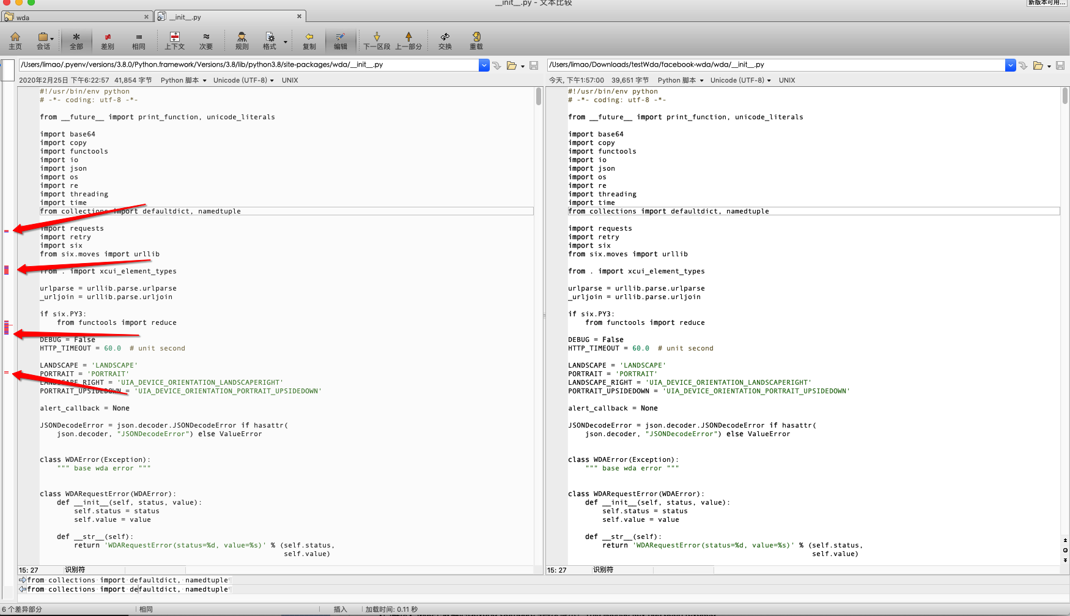
Task: Click right pane 'import requests' line
Action: pos(600,228)
